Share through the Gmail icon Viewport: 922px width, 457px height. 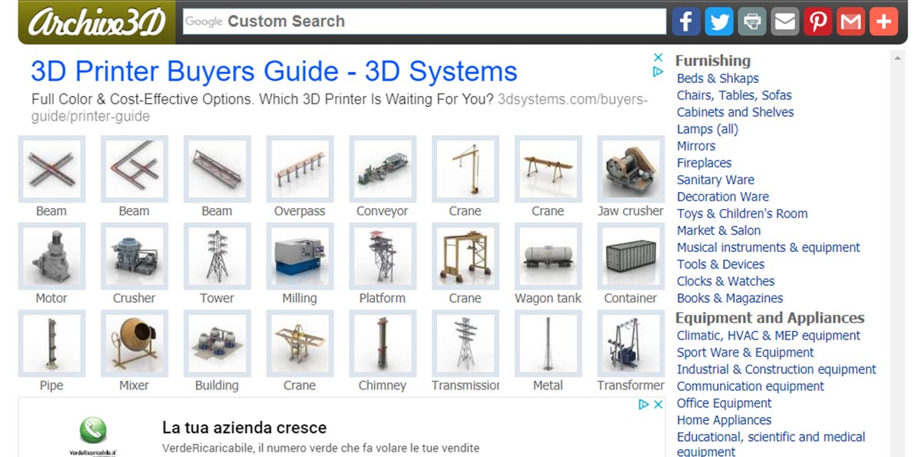tap(851, 22)
